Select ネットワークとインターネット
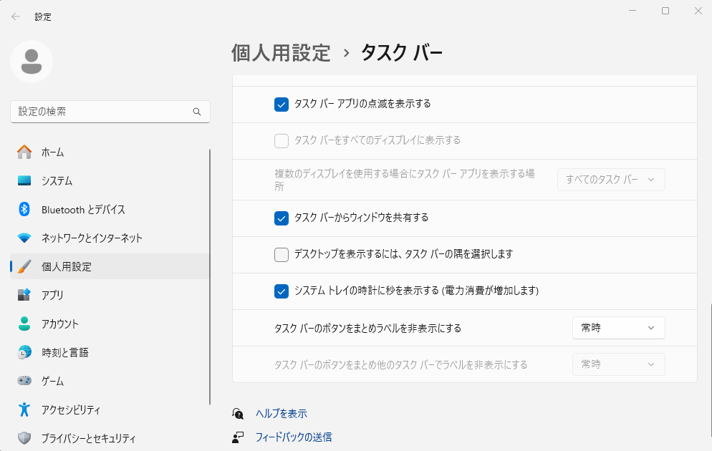 pos(110,238)
